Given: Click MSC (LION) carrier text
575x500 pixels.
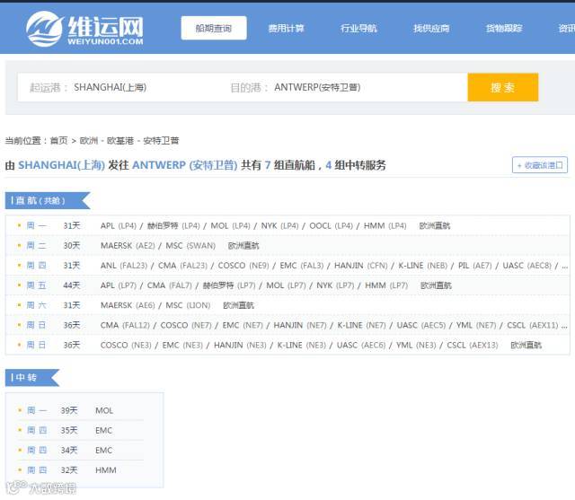Looking at the screenshot, I should 188,305.
